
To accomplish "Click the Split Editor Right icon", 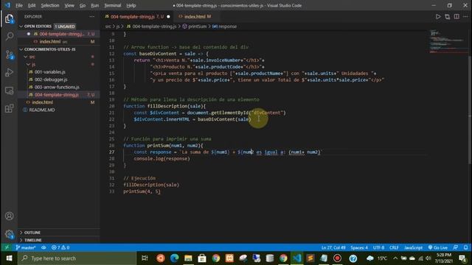I will [x=457, y=16].
